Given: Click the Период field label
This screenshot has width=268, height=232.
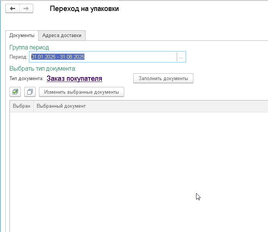Looking at the screenshot, I should click(18, 57).
